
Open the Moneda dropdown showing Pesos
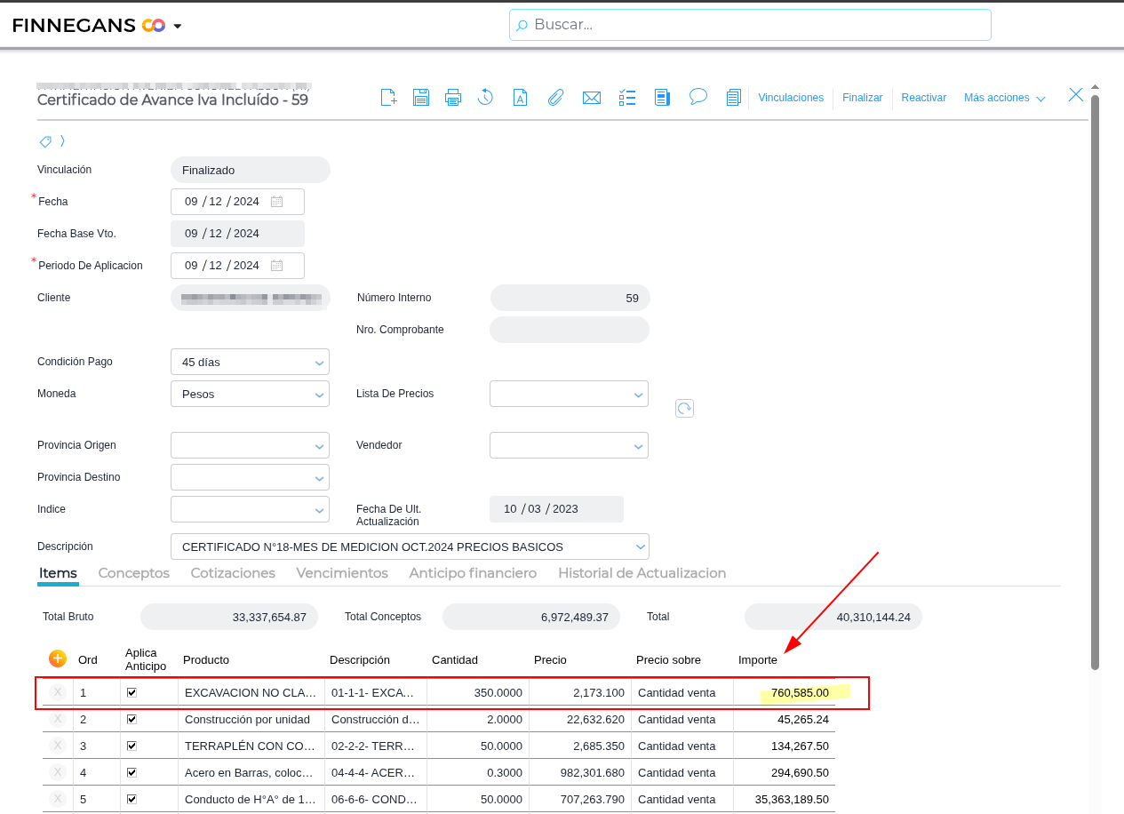click(319, 395)
